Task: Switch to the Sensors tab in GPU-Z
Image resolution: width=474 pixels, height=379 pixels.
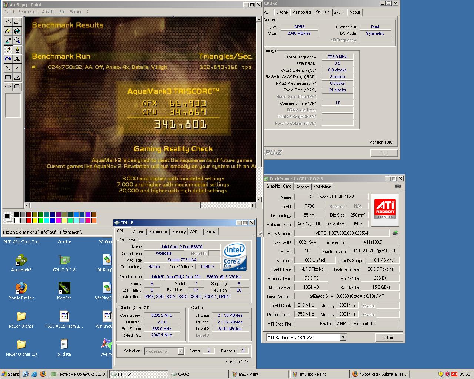Action: (303, 187)
